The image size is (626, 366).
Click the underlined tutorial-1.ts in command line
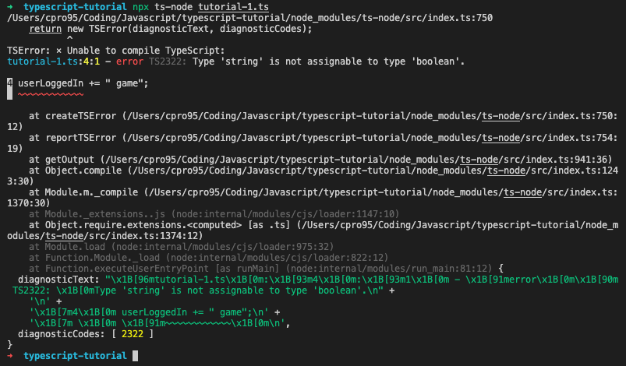tap(233, 7)
